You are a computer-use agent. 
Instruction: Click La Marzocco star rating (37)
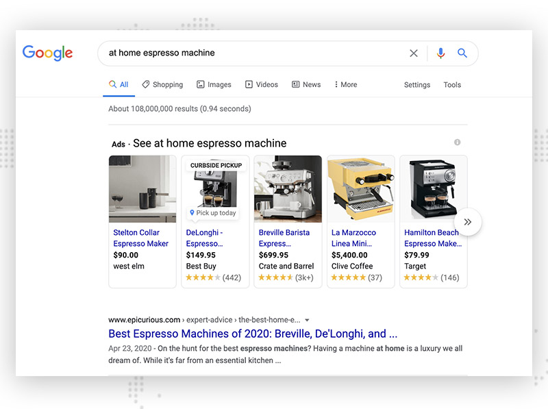pos(356,277)
